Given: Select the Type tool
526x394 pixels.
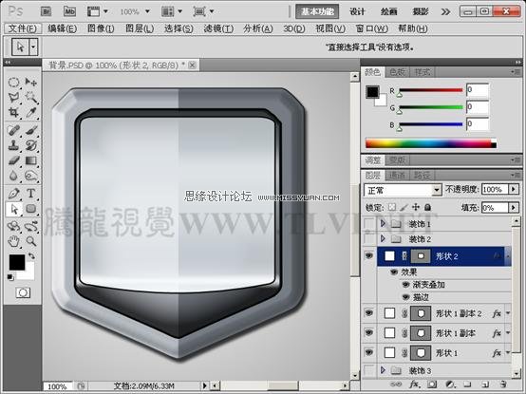Looking at the screenshot, I should point(31,194).
